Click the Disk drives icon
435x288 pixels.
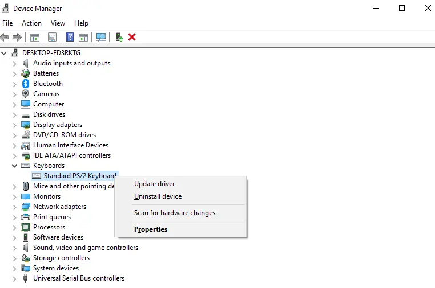[26, 116]
